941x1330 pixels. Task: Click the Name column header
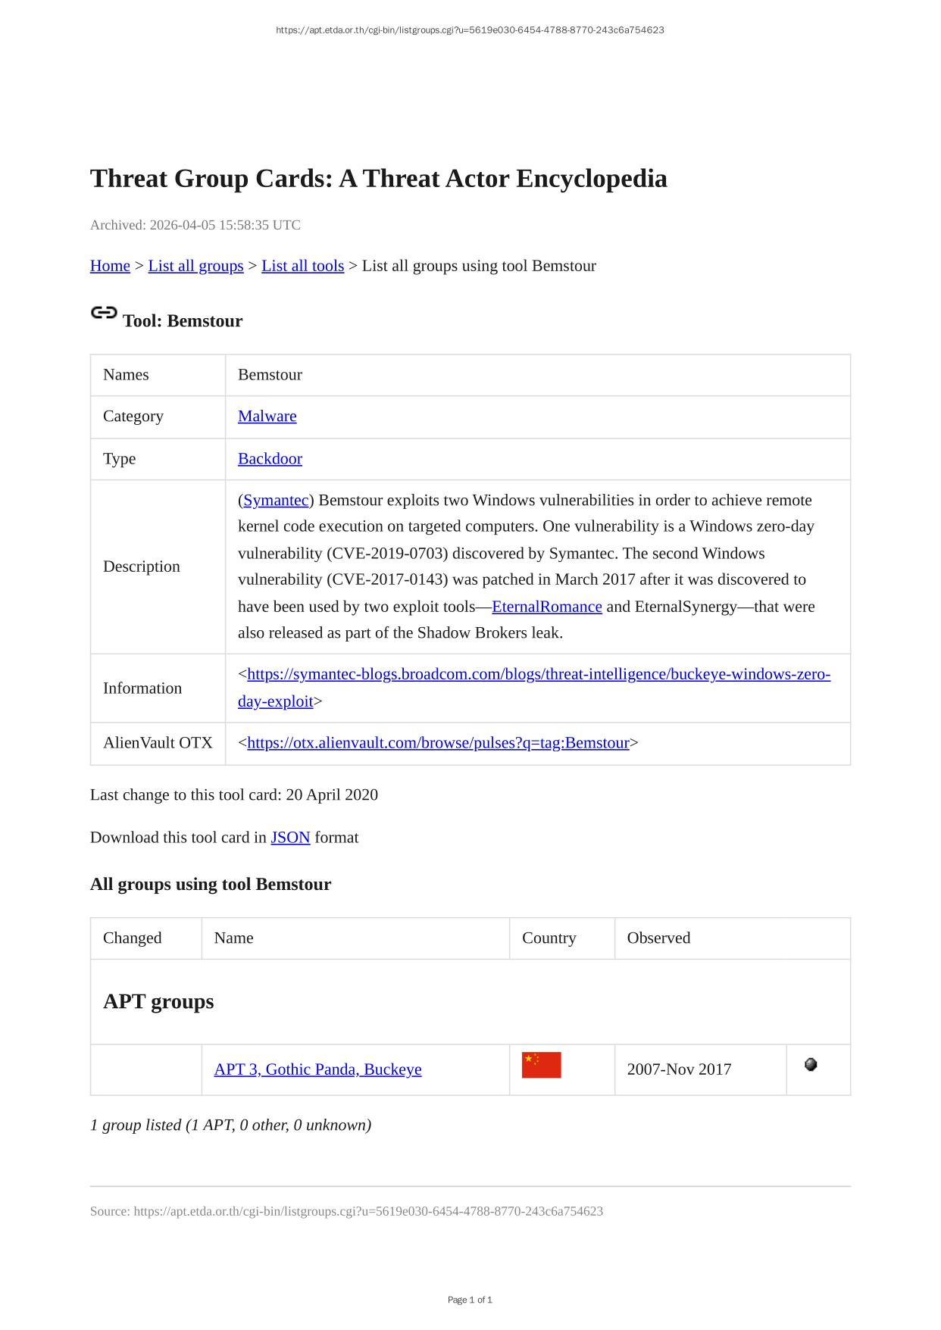click(234, 938)
